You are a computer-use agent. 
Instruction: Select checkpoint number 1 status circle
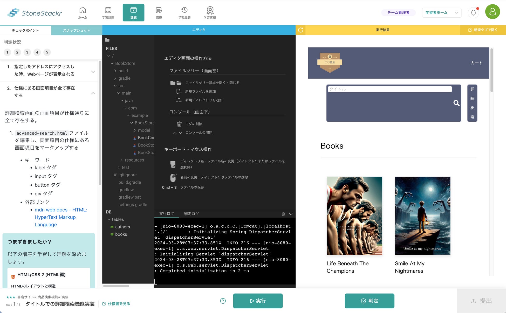pyautogui.click(x=7, y=52)
